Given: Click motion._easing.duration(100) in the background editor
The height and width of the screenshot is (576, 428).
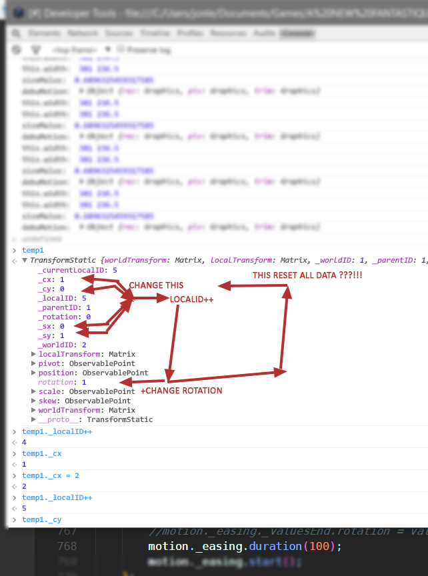Looking at the screenshot, I should click(x=245, y=546).
